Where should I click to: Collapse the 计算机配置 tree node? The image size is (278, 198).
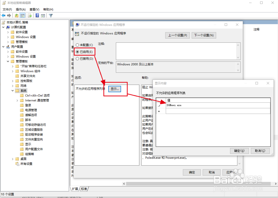(x=3, y=27)
